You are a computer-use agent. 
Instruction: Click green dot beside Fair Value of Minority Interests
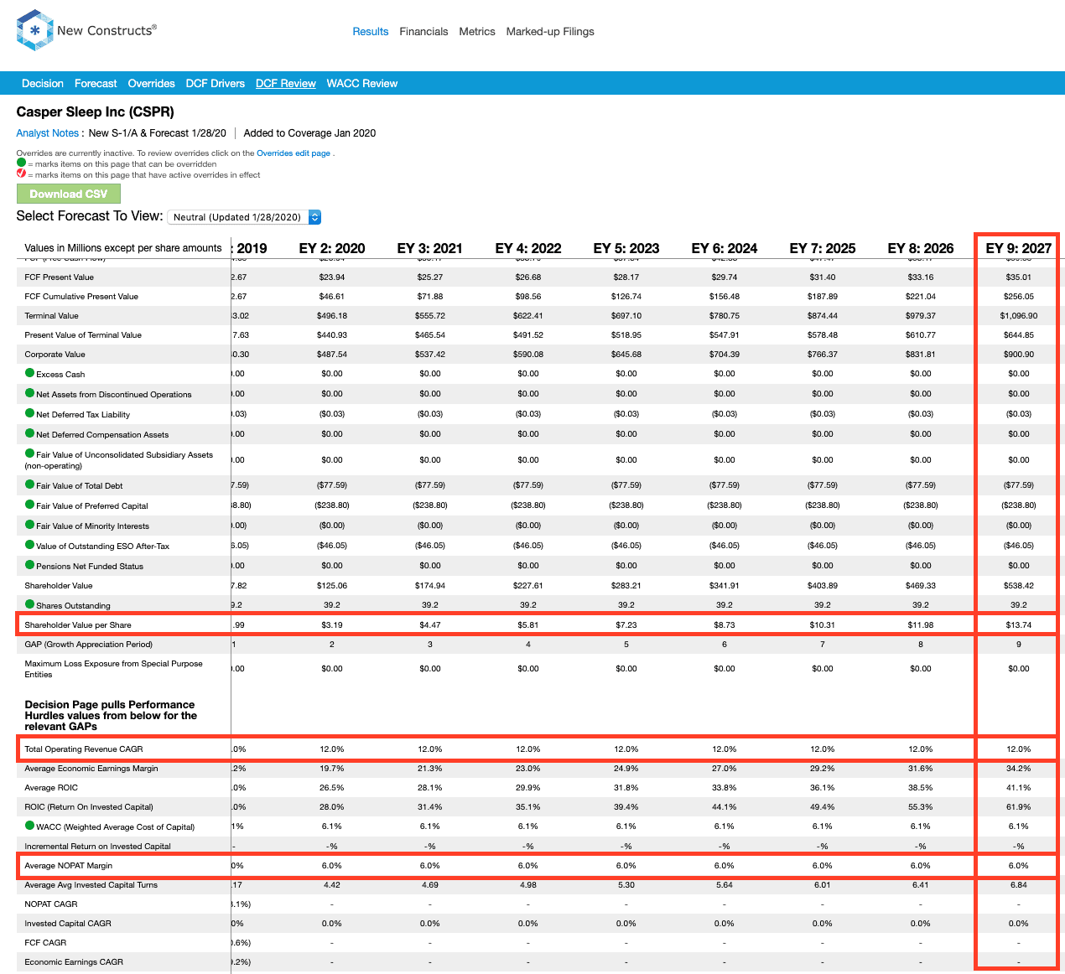click(30, 525)
